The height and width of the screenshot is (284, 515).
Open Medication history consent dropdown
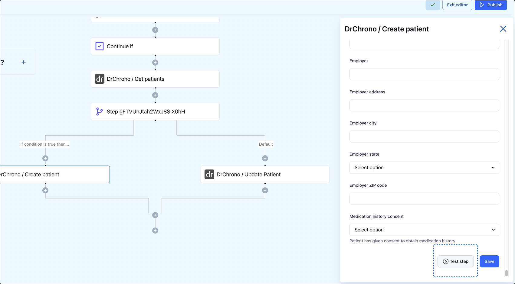click(x=424, y=230)
